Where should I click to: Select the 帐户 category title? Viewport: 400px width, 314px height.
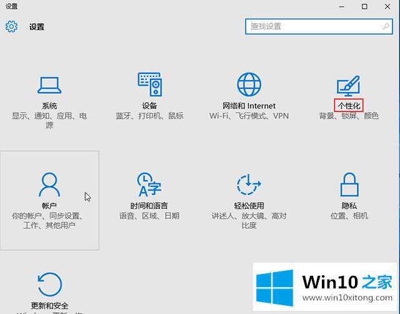point(49,206)
